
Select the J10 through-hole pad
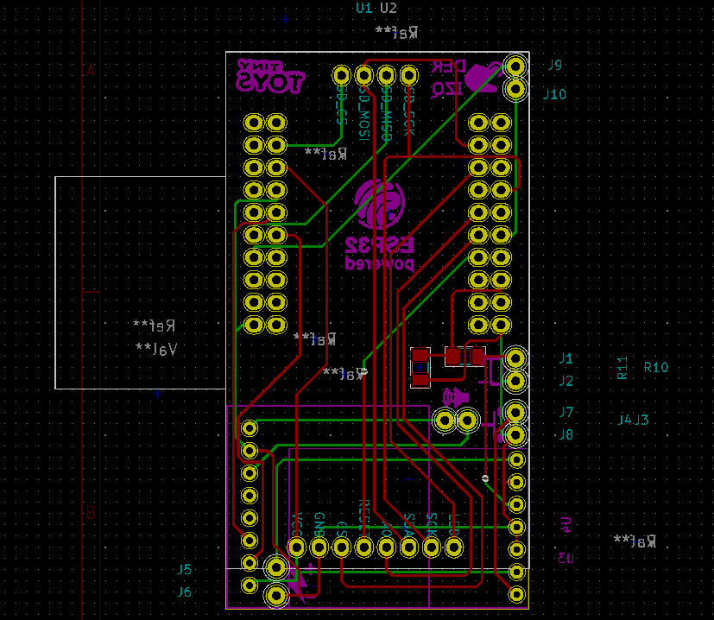click(x=515, y=89)
